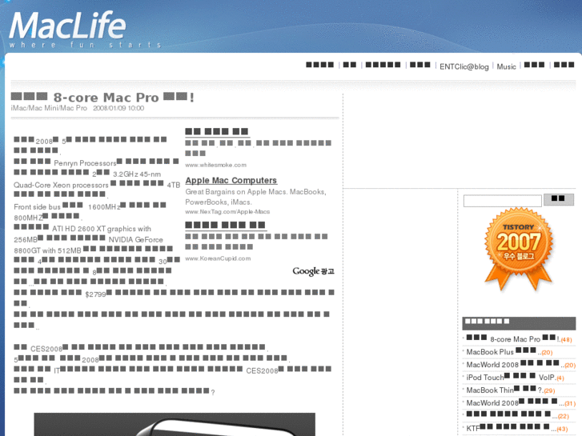
Task: Visit the www.whitesmoke.com ad link
Action: point(215,165)
